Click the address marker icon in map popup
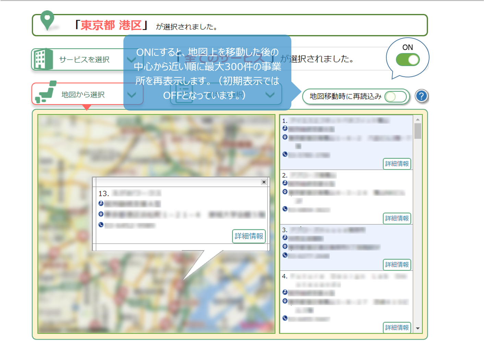The width and height of the screenshot is (484, 341). [101, 214]
